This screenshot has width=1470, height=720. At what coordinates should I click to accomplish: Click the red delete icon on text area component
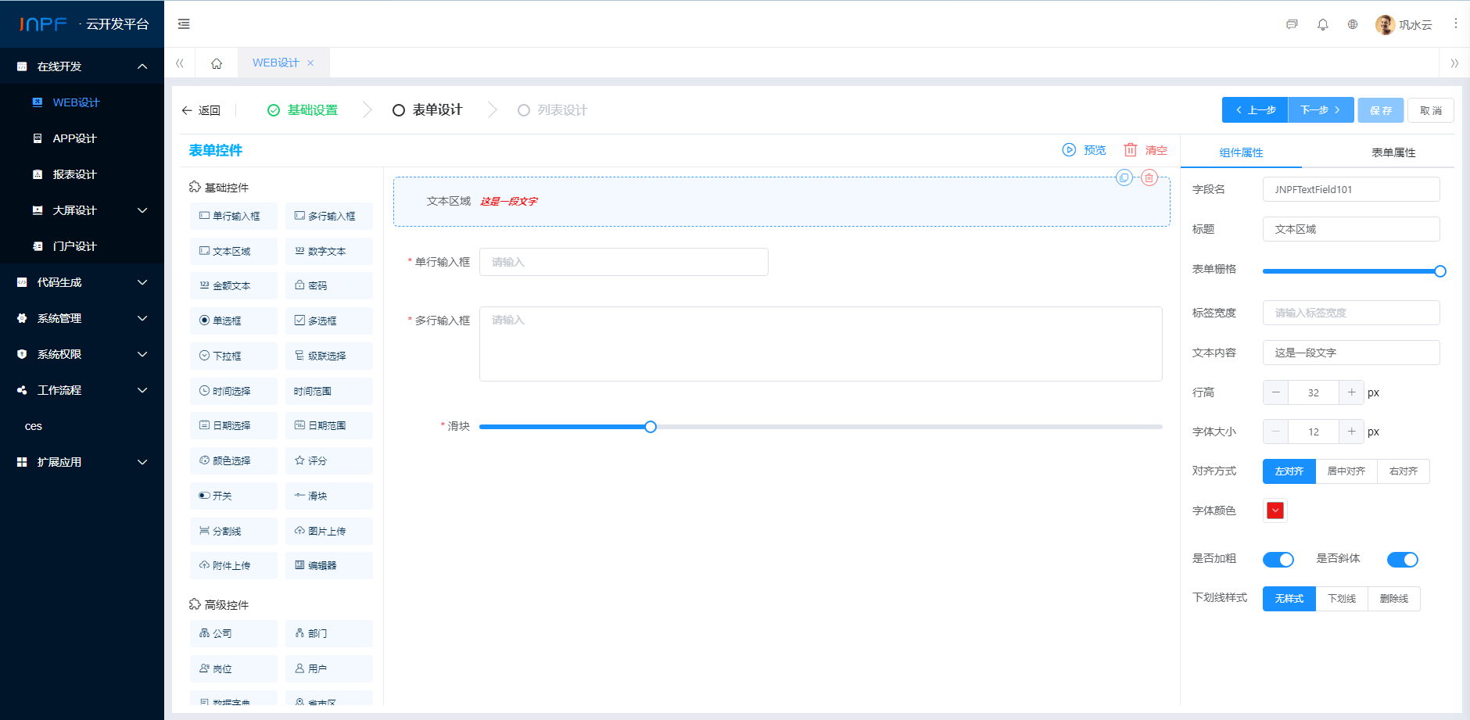1149,177
